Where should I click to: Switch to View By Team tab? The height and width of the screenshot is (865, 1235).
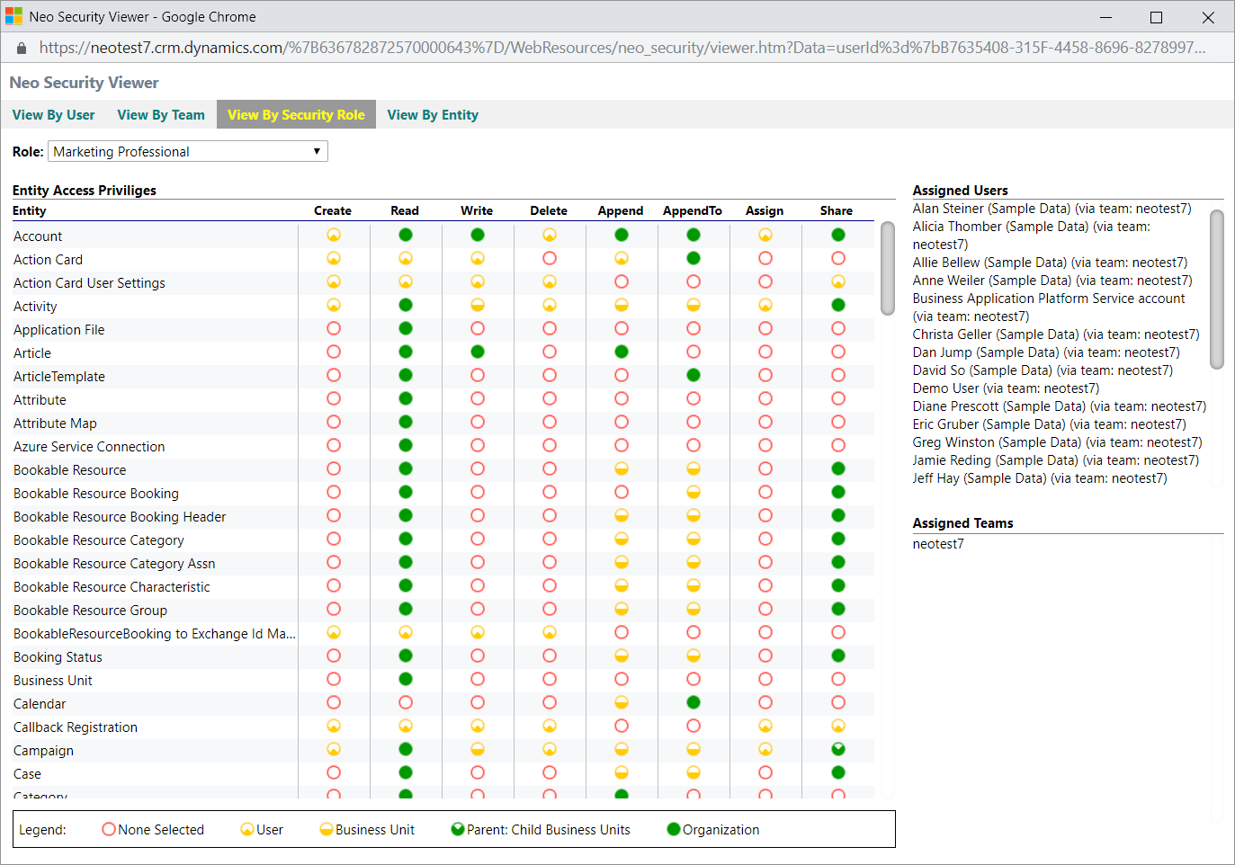(x=161, y=114)
